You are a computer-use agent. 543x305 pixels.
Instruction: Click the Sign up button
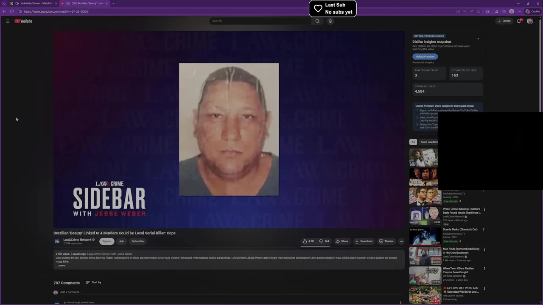pyautogui.click(x=106, y=241)
